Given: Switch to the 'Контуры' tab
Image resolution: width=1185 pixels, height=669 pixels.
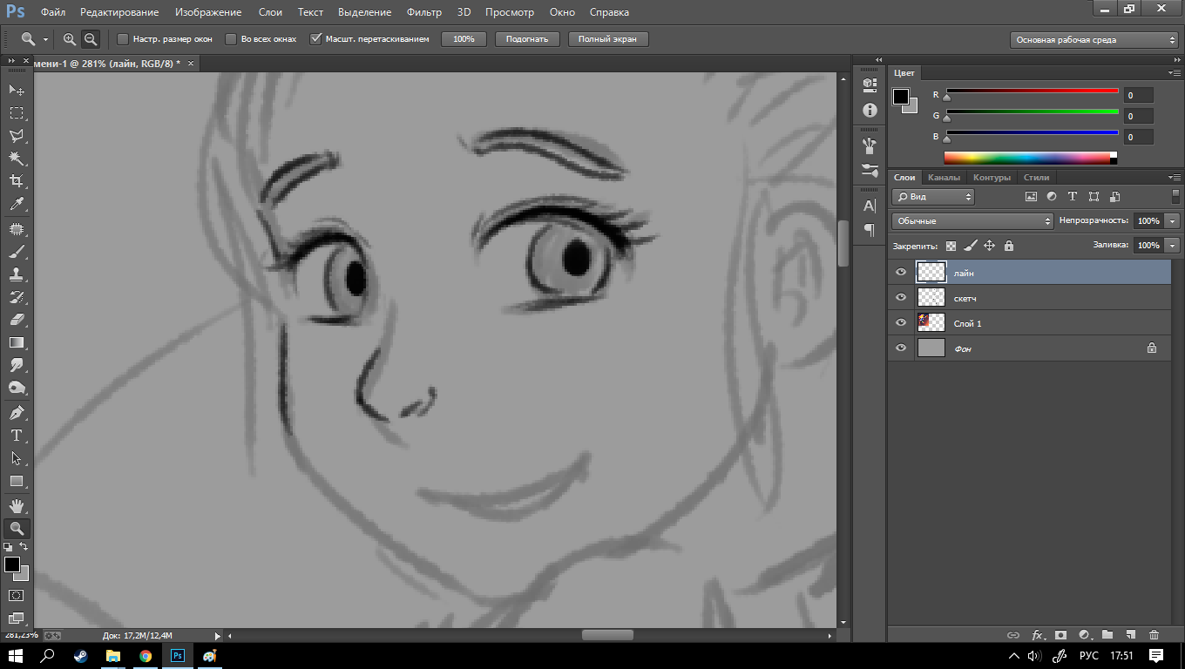Looking at the screenshot, I should (x=992, y=178).
